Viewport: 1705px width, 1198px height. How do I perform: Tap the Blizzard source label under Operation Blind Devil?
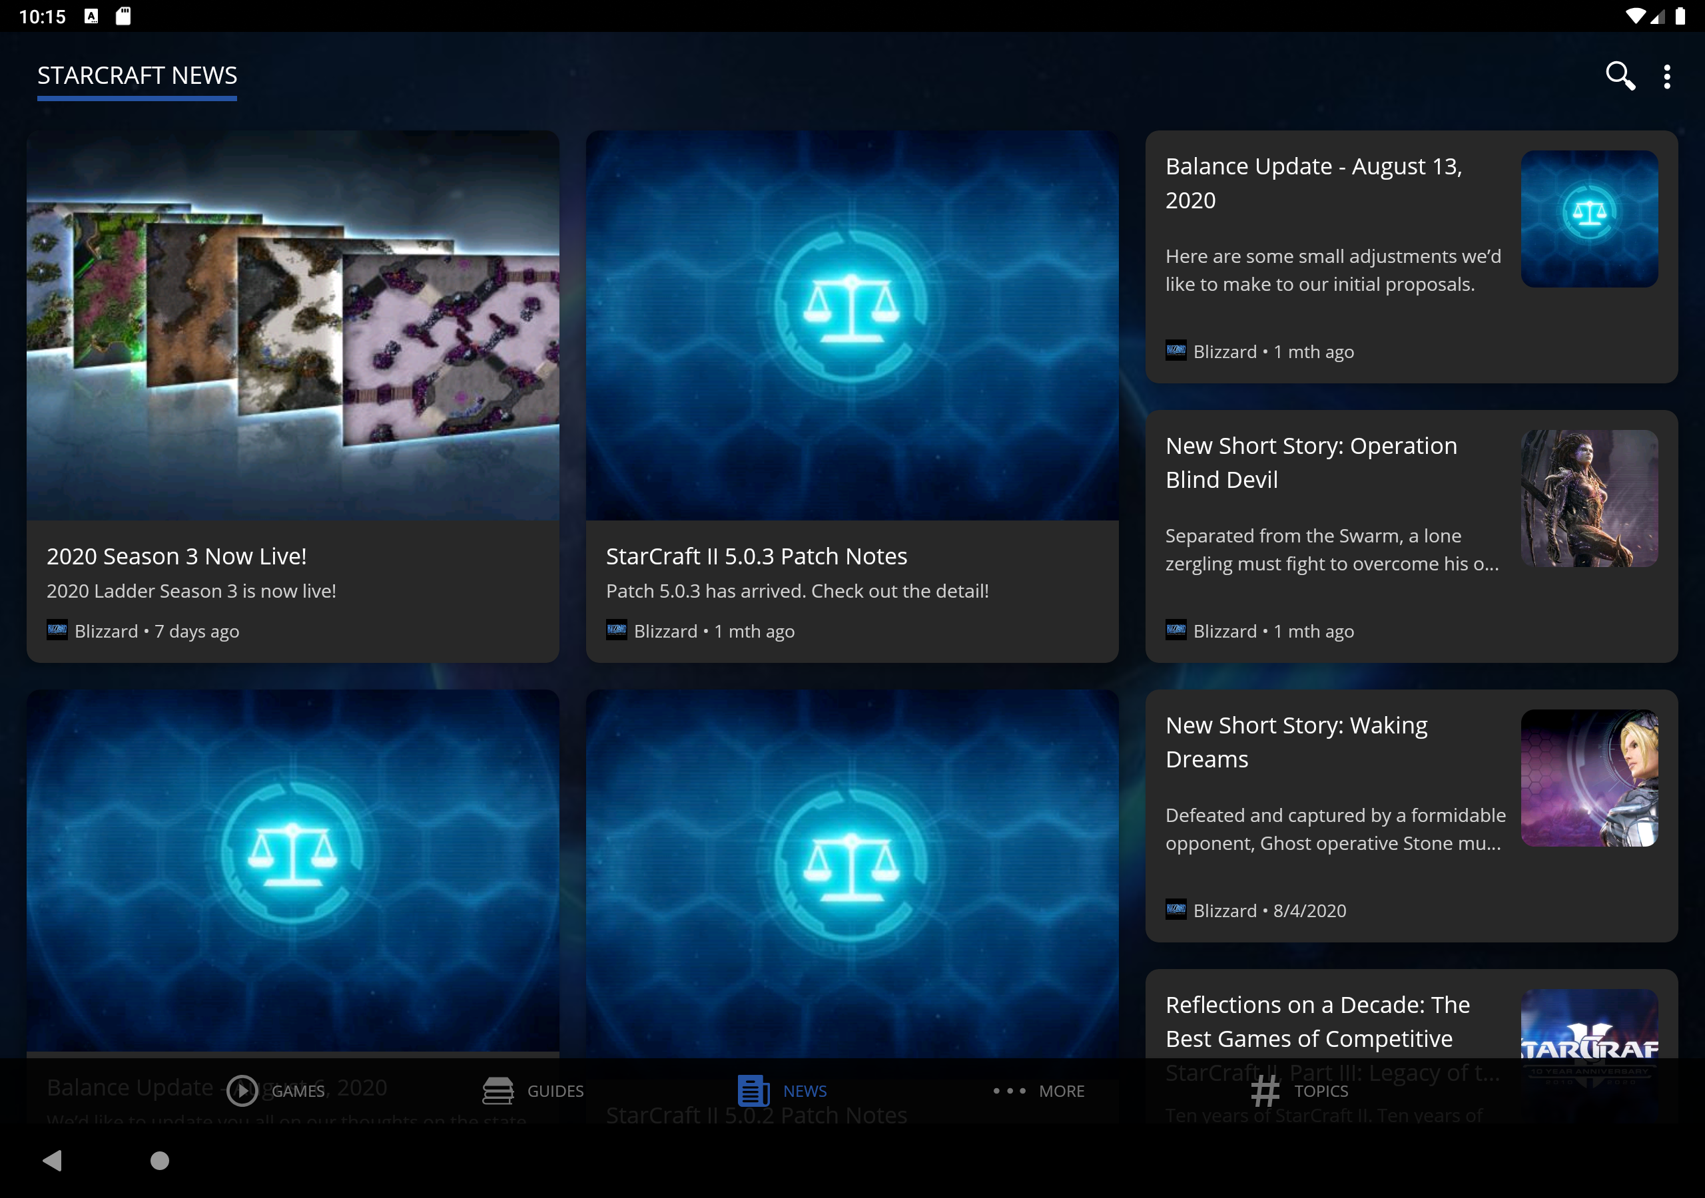click(1223, 631)
